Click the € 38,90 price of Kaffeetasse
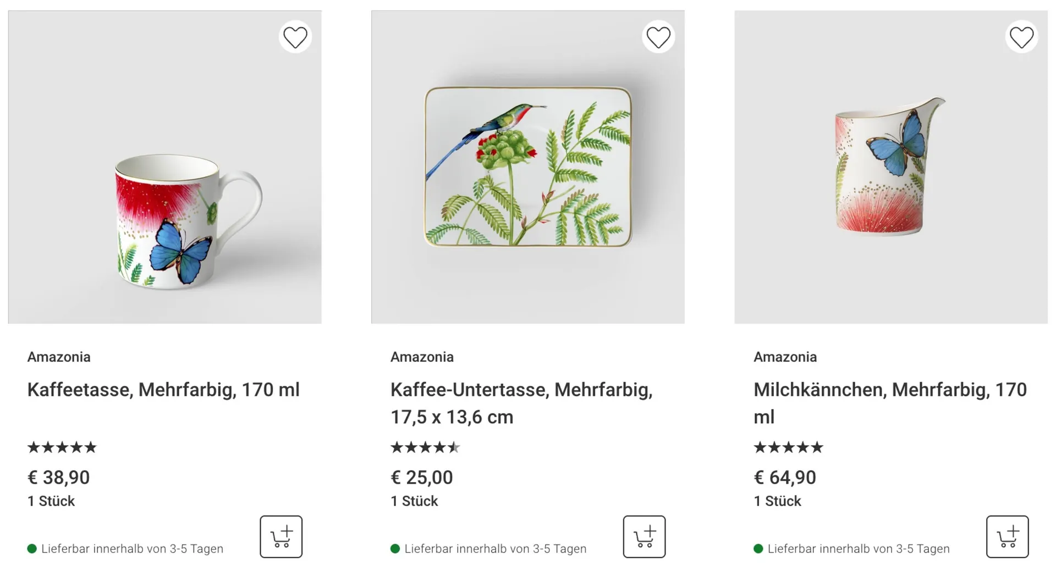Screen dimensions: 1056x586 [x=58, y=477]
